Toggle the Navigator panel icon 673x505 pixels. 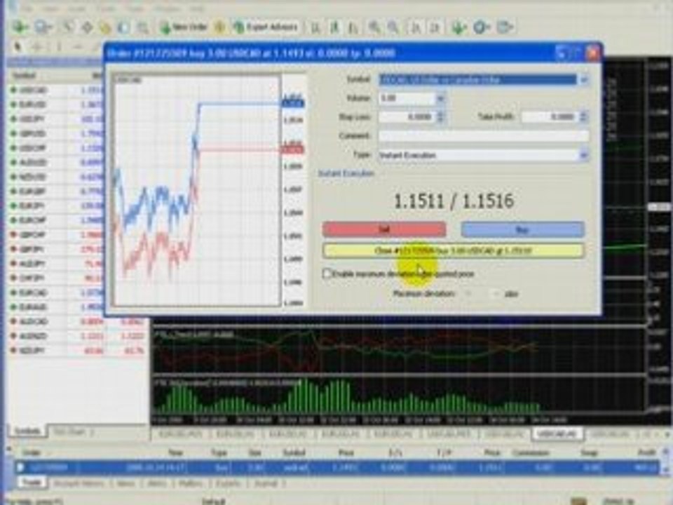105,27
